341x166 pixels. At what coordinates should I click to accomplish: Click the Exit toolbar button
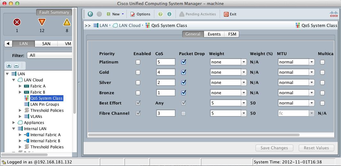(x=230, y=14)
